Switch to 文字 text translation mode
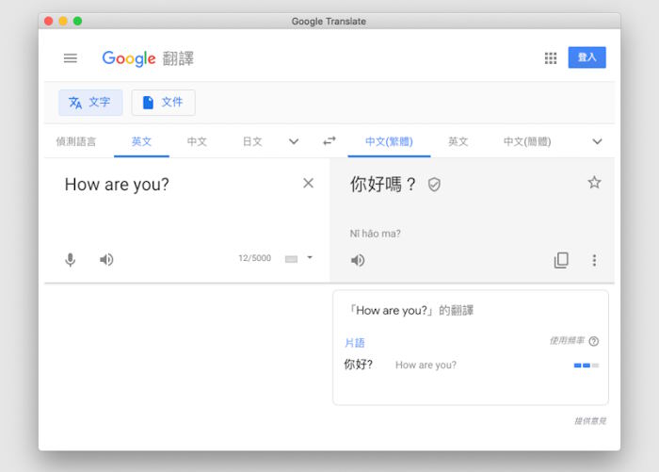Viewport: 659px width, 472px height. [x=90, y=103]
